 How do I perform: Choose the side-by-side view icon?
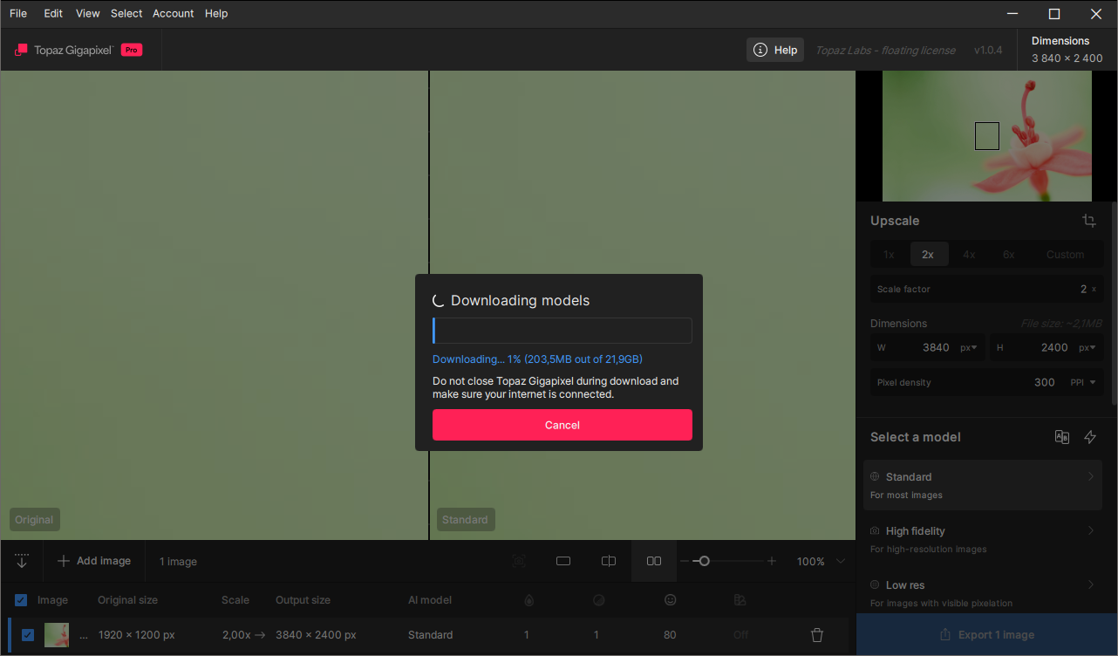653,561
